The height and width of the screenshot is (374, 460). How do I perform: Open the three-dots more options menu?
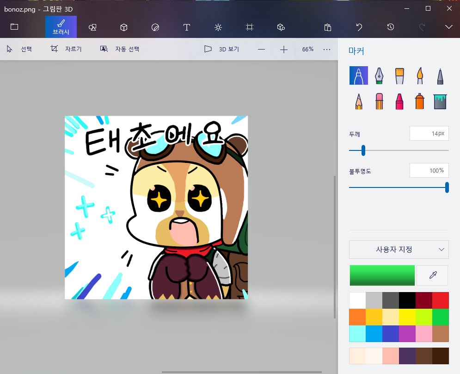[327, 49]
